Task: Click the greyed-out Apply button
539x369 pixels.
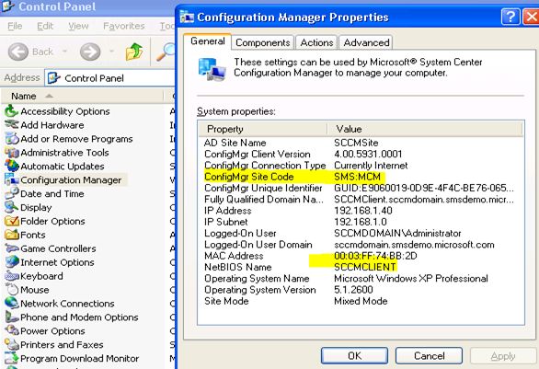Action: click(x=503, y=355)
